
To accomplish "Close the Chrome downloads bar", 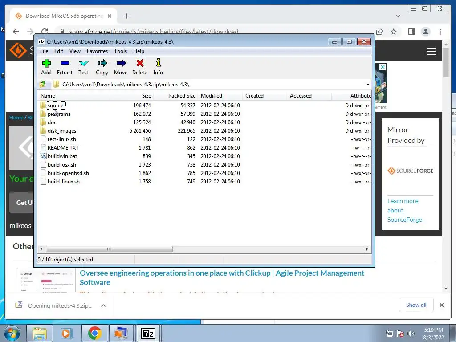I will [442, 305].
